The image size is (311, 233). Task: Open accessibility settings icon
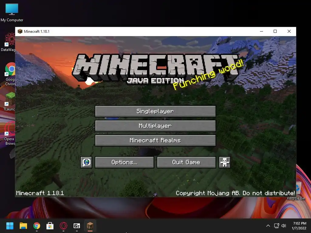coord(224,162)
